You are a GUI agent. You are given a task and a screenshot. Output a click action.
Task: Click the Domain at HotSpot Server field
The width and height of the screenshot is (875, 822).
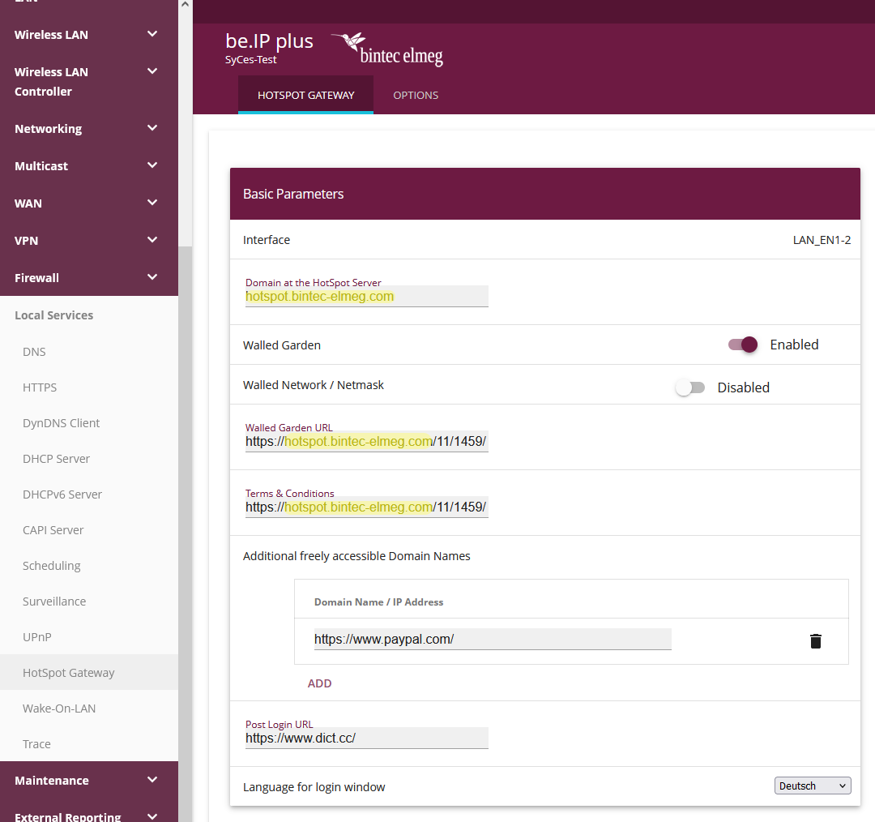[366, 297]
